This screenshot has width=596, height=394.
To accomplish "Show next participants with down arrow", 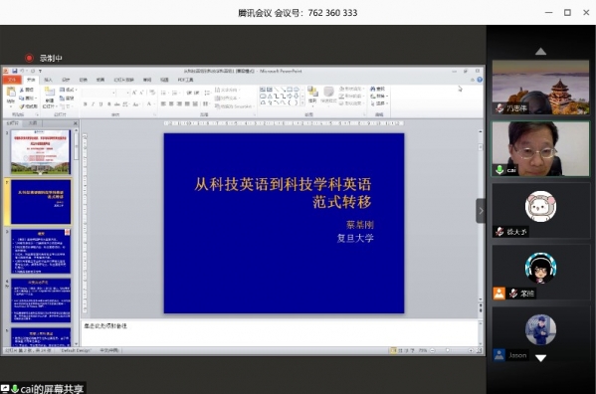I will [x=540, y=358].
